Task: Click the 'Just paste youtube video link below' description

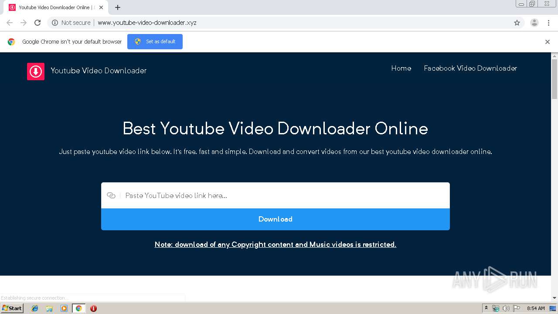Action: [x=276, y=152]
